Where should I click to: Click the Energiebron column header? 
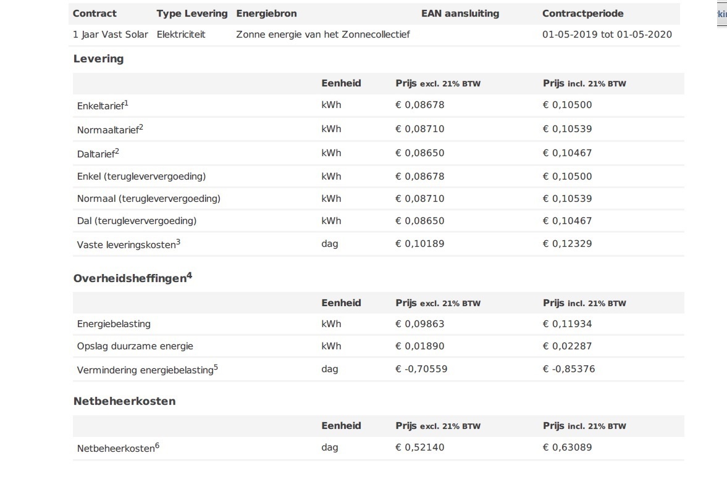(x=266, y=14)
